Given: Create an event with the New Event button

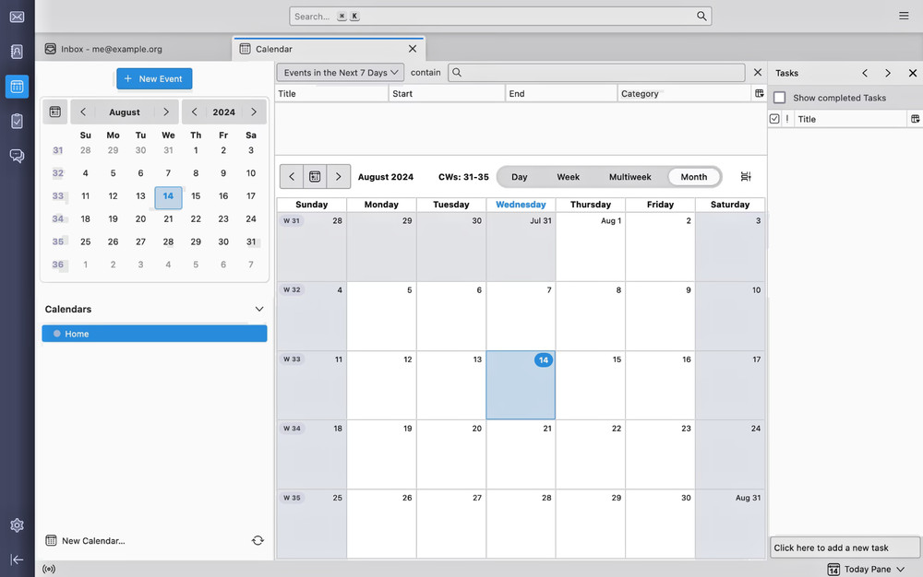Looking at the screenshot, I should pyautogui.click(x=154, y=78).
